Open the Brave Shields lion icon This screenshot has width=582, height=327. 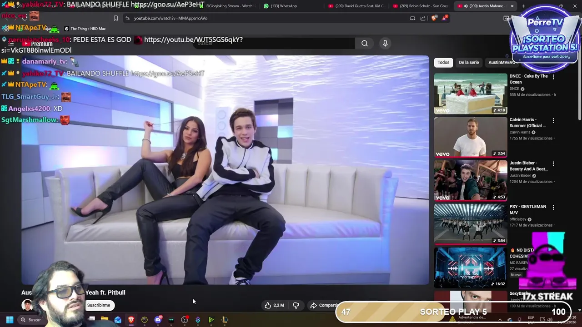[x=434, y=18]
